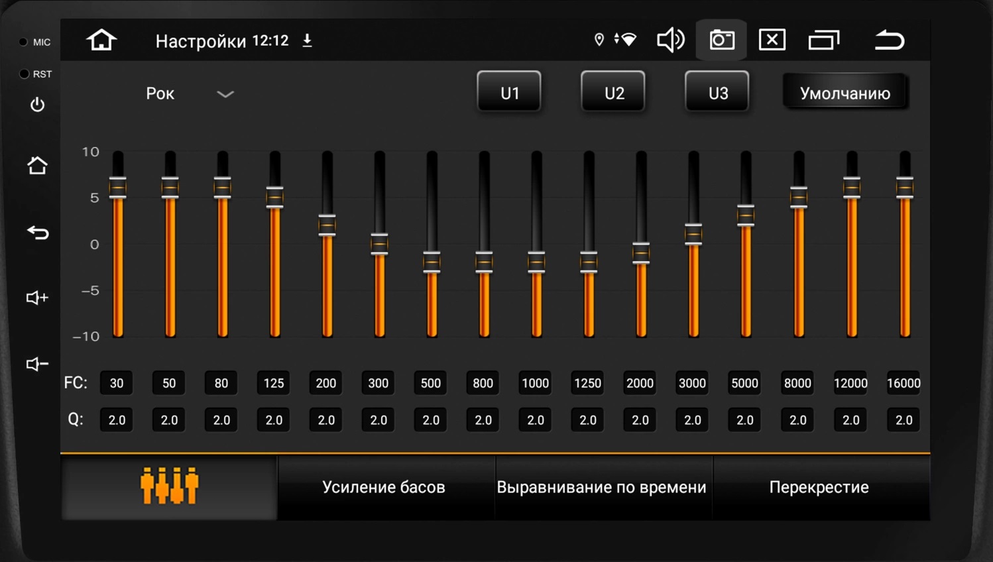The height and width of the screenshot is (562, 993).
Task: Adjust the 30 Hz frequency slider
Action: coord(117,189)
